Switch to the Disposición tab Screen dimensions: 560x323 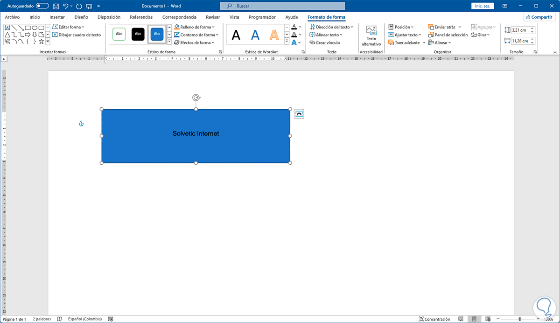[x=109, y=17]
